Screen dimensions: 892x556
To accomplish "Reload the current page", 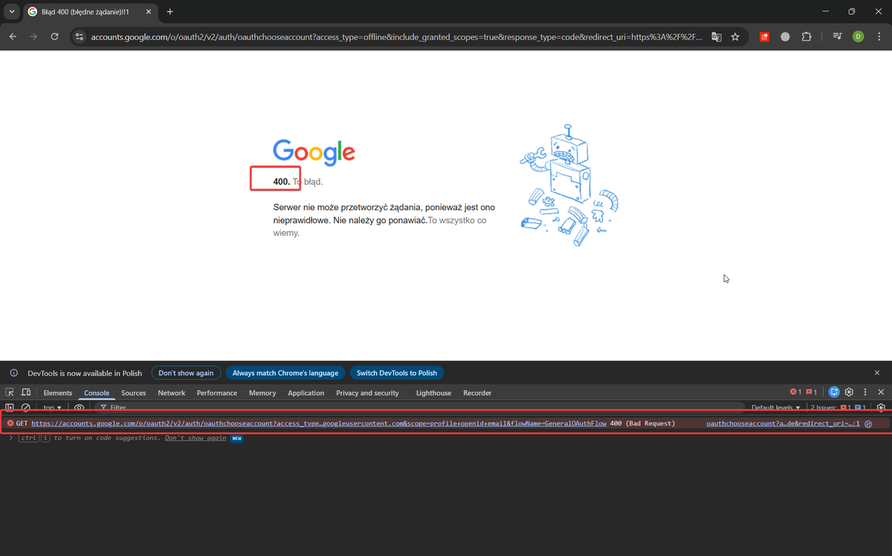I will [x=54, y=36].
